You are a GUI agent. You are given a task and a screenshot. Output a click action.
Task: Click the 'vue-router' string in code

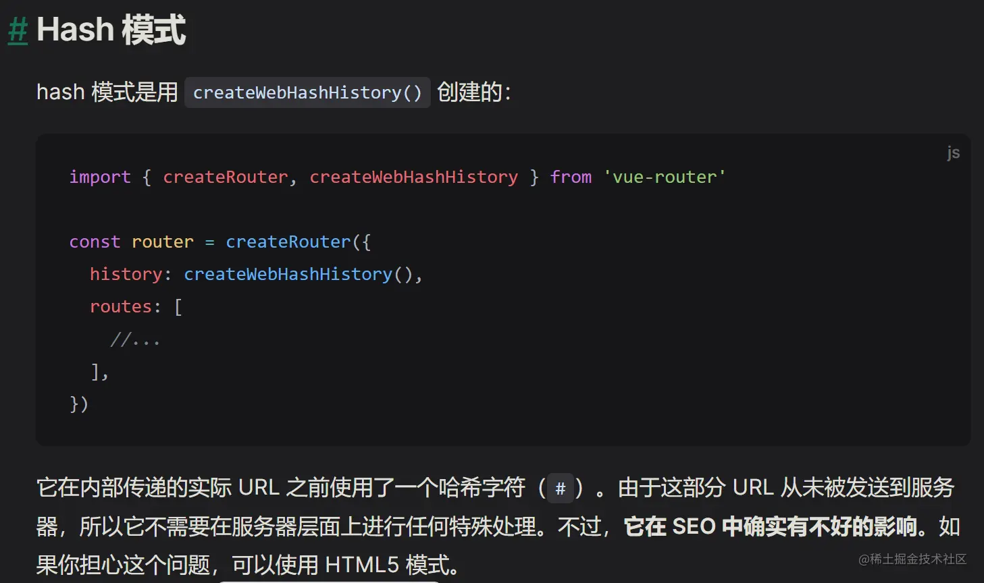665,177
